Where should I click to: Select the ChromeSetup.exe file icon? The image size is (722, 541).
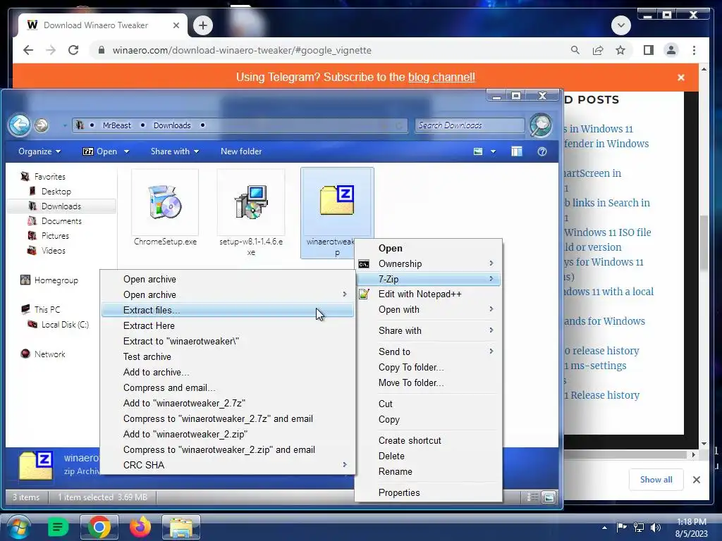(165, 203)
